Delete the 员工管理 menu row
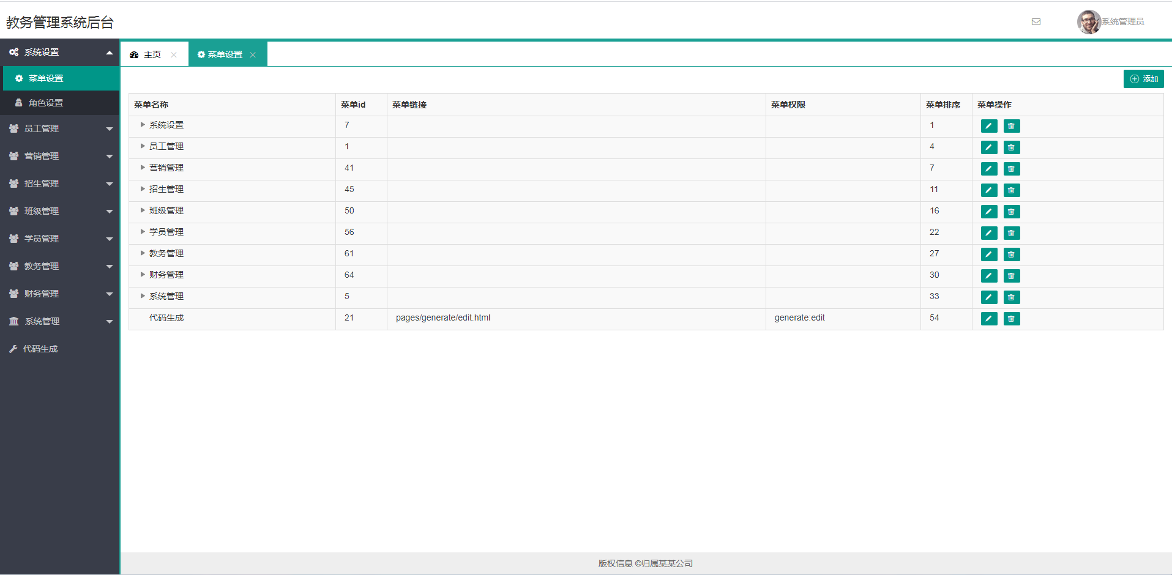Image resolution: width=1172 pixels, height=575 pixels. coord(1011,147)
